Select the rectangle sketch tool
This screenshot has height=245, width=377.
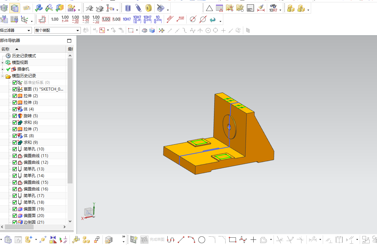coord(233,240)
